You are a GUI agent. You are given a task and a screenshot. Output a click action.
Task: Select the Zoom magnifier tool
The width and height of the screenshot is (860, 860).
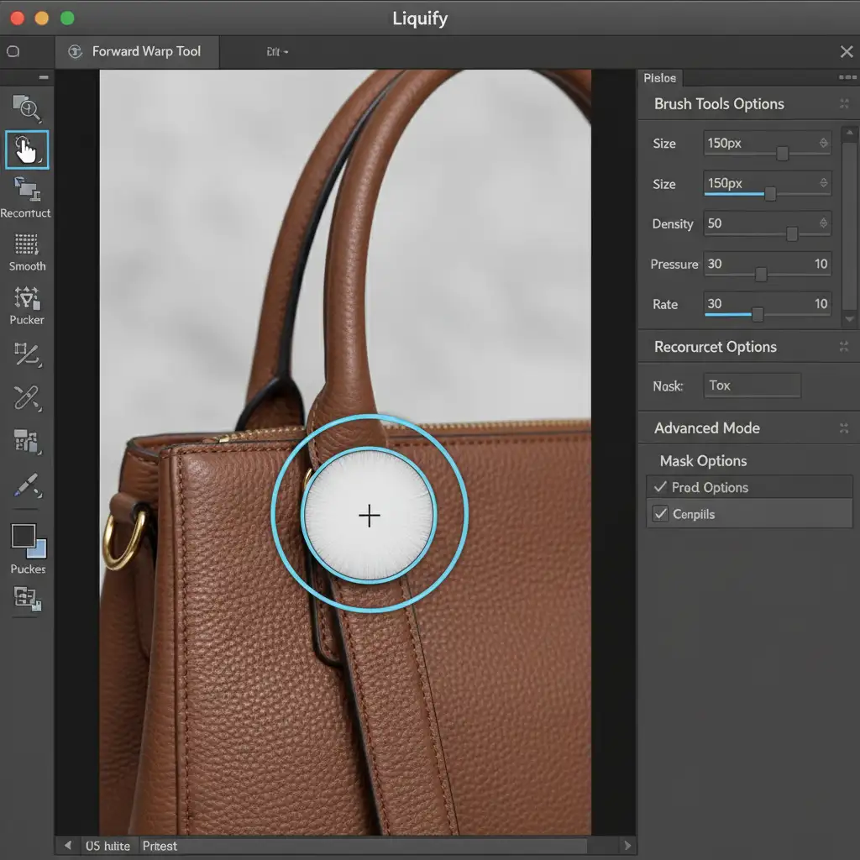coord(27,107)
